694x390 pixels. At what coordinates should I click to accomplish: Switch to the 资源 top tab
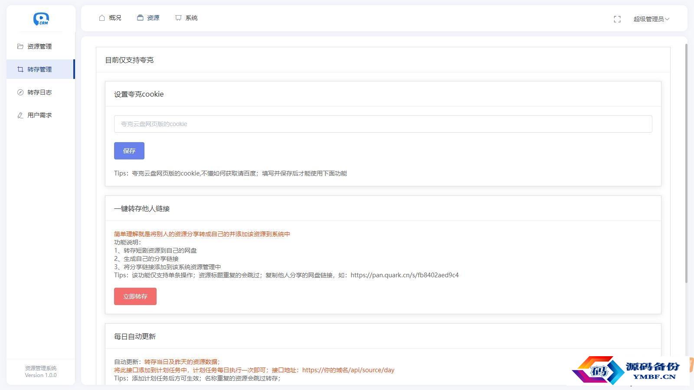148,18
